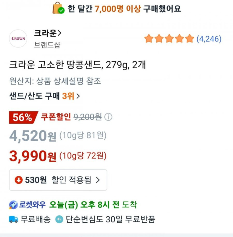The height and width of the screenshot is (237, 233).
Task: Click chevron next to 크라운 brand name
Action: [x=59, y=33]
